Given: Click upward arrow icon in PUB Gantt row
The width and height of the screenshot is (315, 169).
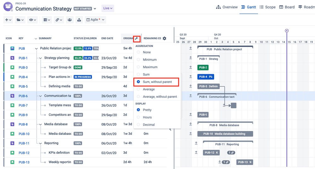Looking at the screenshot, I should pos(190,48).
